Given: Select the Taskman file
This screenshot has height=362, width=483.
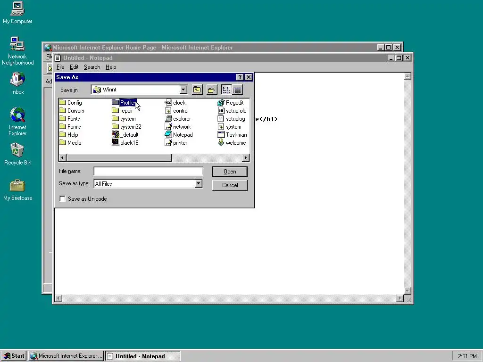Looking at the screenshot, I should click(232, 134).
